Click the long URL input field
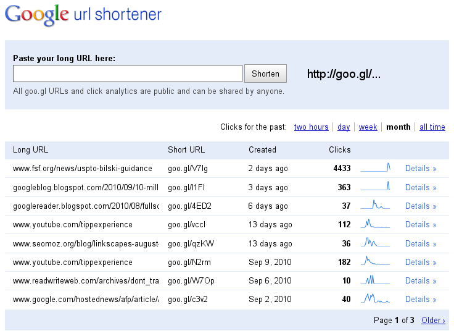 pyautogui.click(x=127, y=73)
